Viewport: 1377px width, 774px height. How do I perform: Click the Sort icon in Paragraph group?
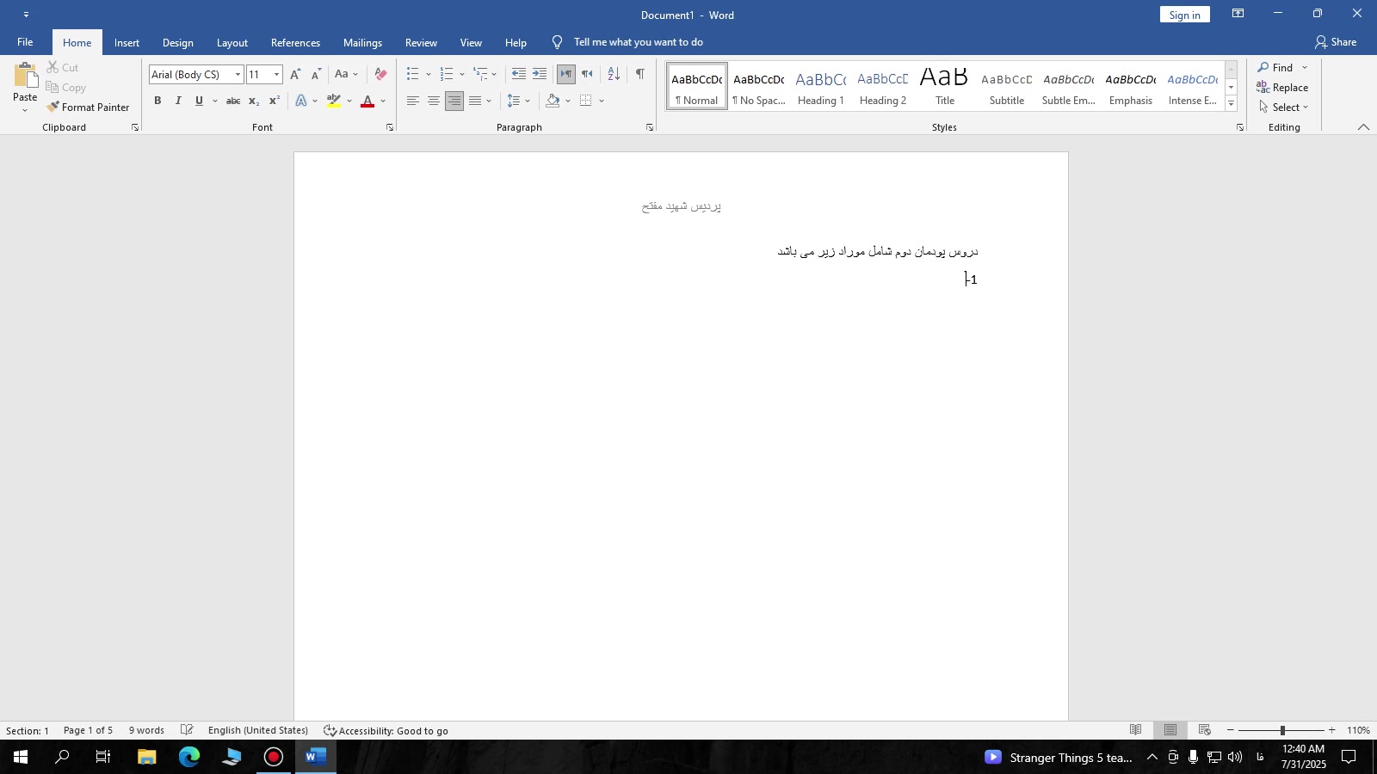(x=614, y=74)
